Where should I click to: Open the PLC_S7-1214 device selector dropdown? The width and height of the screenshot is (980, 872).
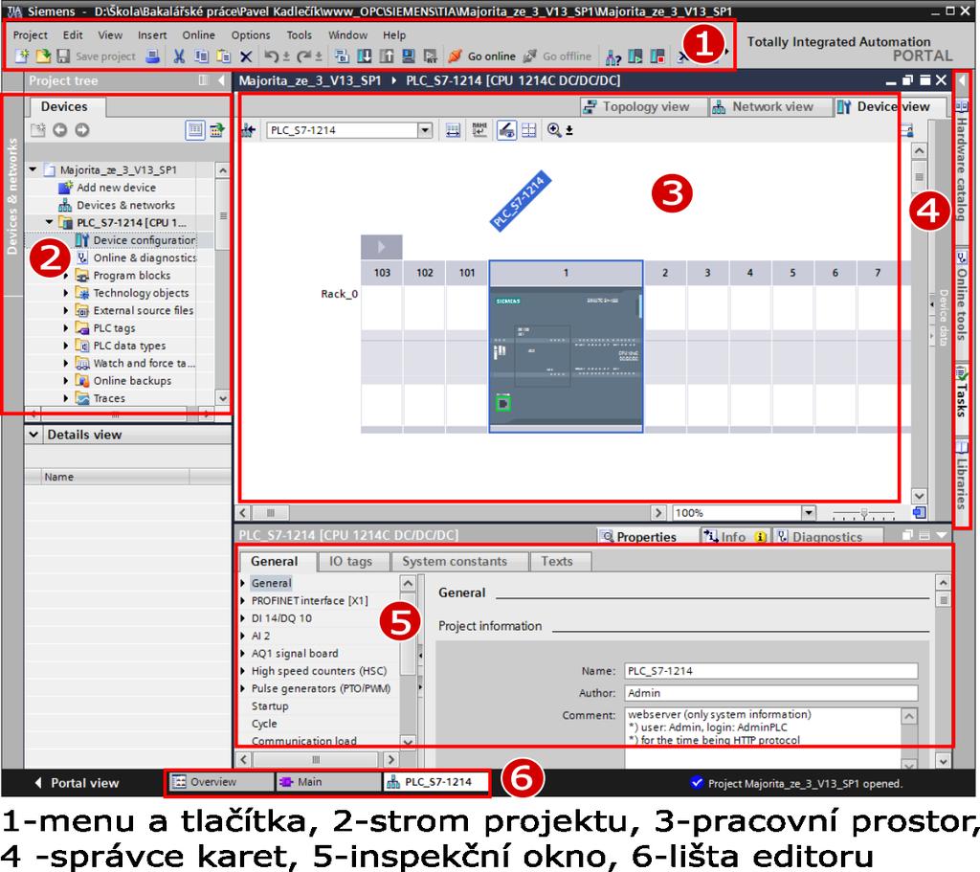click(x=425, y=130)
